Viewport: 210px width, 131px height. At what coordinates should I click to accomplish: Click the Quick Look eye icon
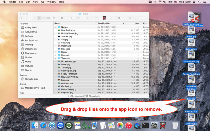(x=119, y=18)
